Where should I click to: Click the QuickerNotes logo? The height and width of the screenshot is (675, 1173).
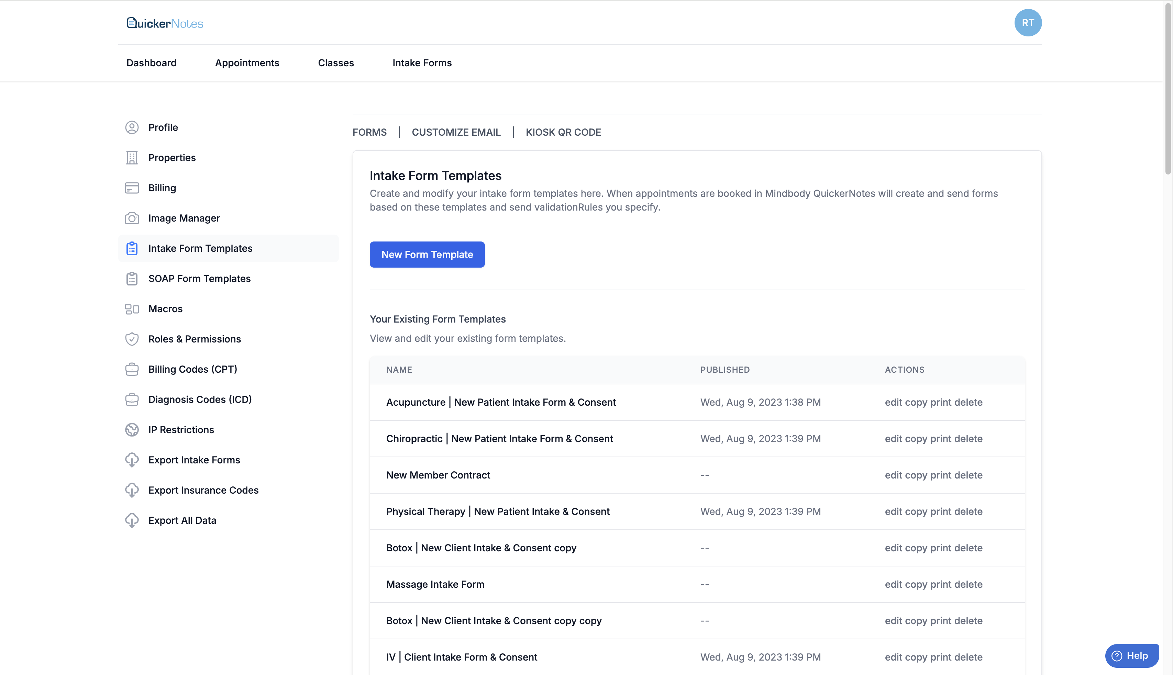pos(165,23)
